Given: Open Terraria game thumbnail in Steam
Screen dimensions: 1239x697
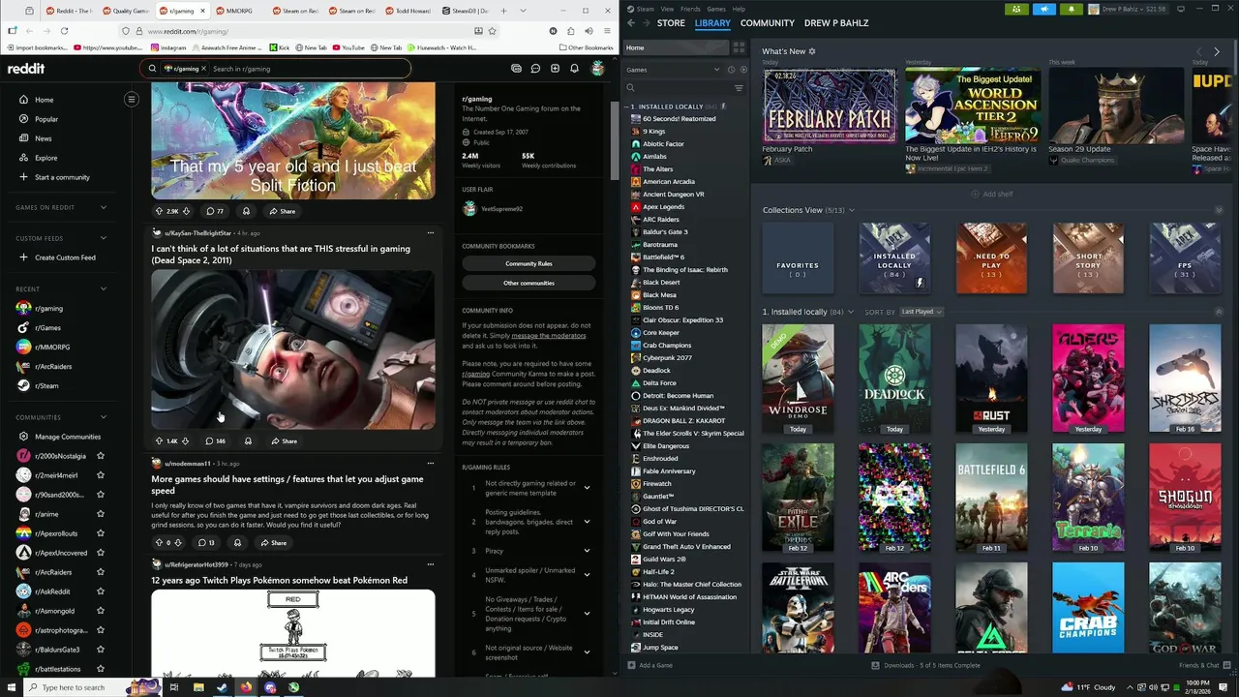Looking at the screenshot, I should (1088, 498).
